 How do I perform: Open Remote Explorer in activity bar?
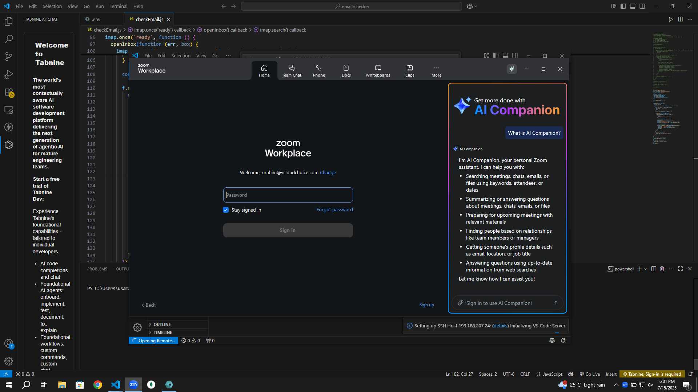(x=9, y=110)
